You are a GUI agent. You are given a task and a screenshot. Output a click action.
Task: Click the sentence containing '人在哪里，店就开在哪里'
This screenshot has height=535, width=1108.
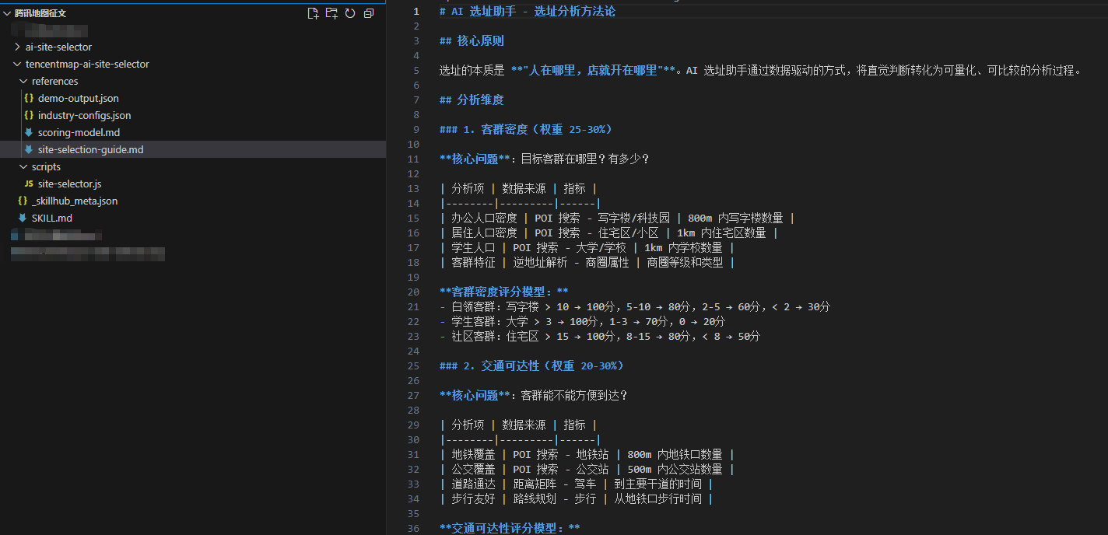761,71
